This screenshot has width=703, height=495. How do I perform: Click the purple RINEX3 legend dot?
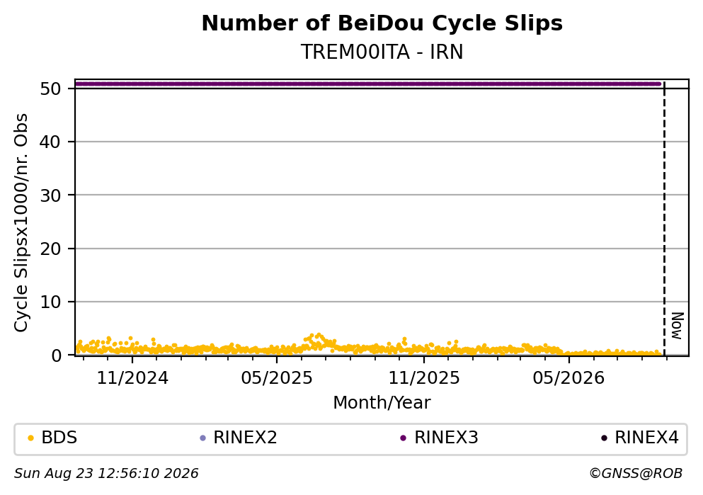coord(403,438)
